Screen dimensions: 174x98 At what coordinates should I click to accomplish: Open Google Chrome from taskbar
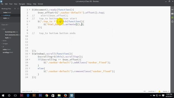point(46,95)
